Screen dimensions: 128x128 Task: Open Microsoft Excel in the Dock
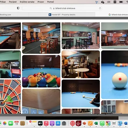pyautogui.click(x=96, y=123)
